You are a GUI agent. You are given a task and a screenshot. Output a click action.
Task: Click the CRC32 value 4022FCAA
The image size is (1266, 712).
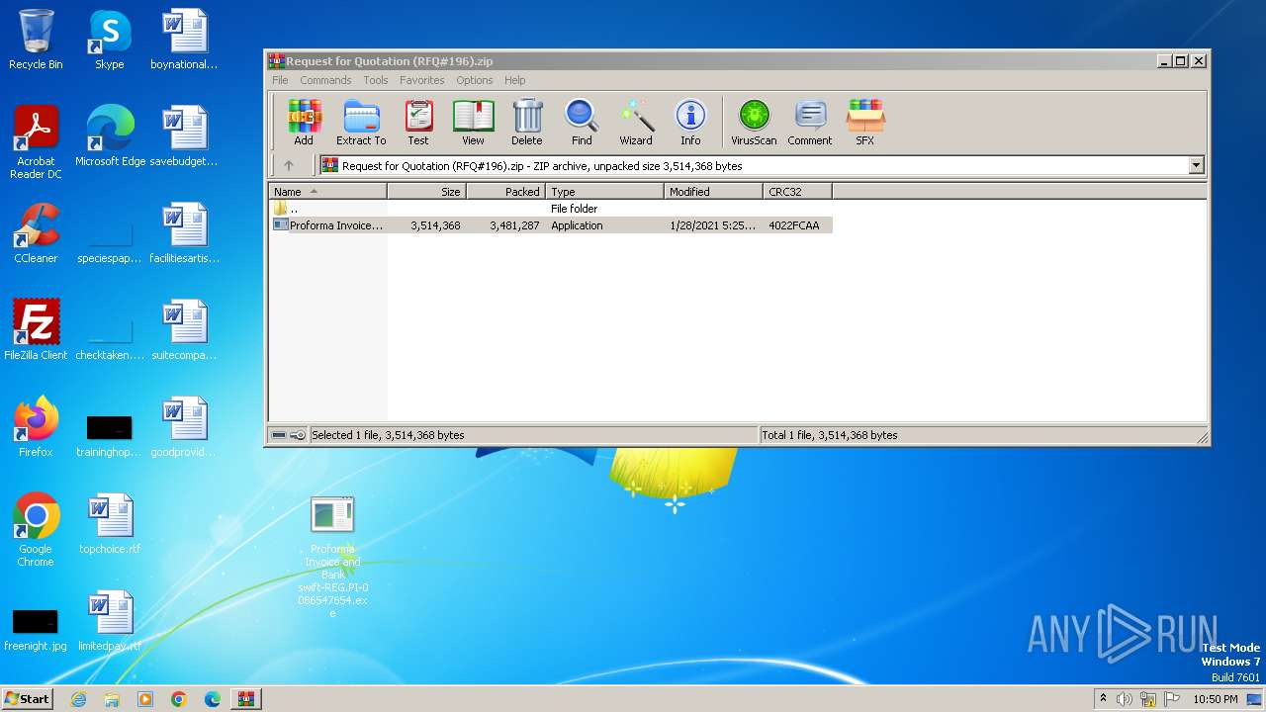794,225
